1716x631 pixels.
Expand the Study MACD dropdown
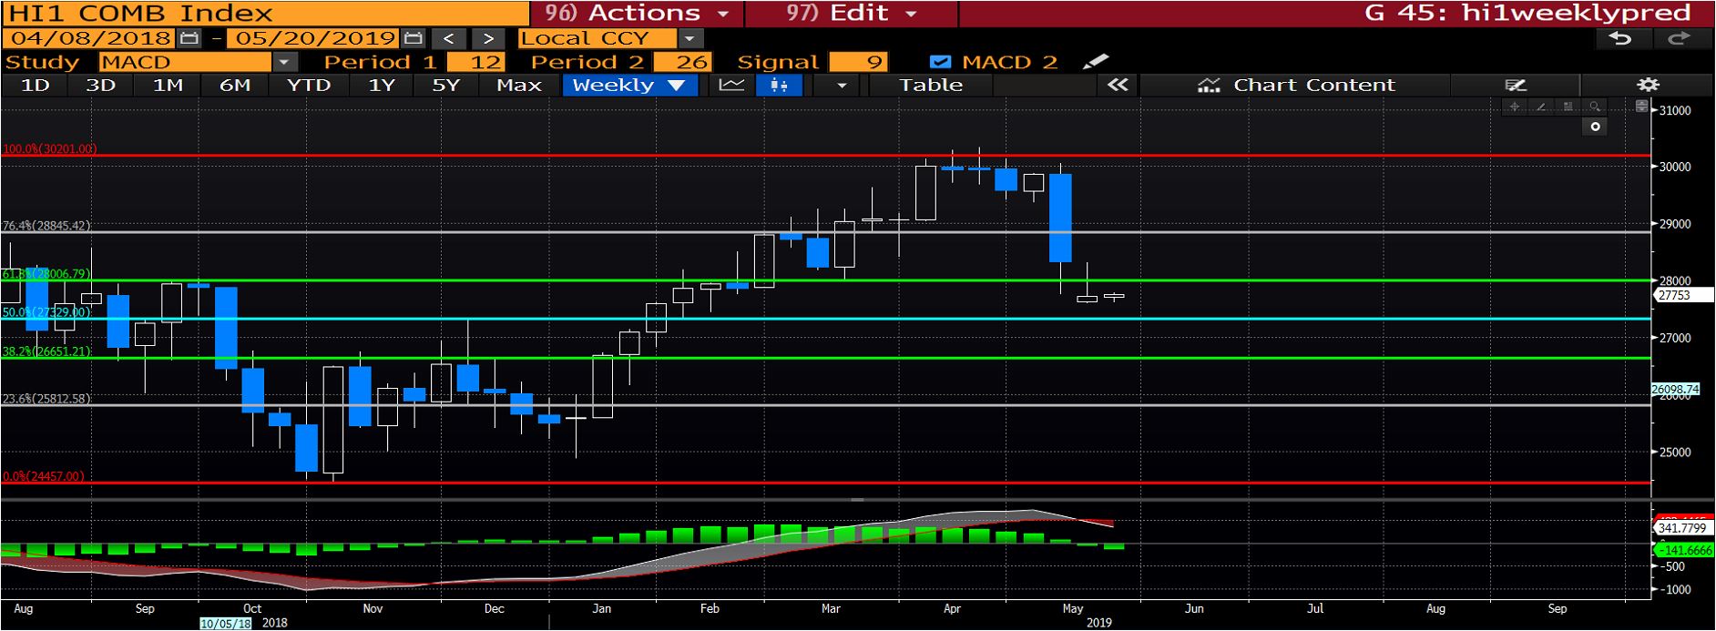pos(285,62)
